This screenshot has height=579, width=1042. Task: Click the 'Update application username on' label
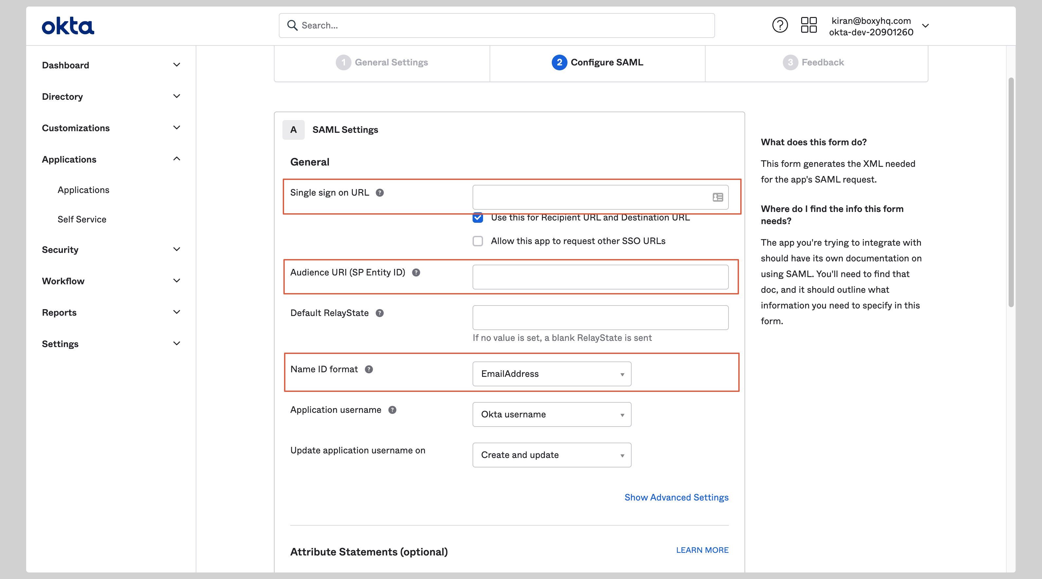click(358, 450)
